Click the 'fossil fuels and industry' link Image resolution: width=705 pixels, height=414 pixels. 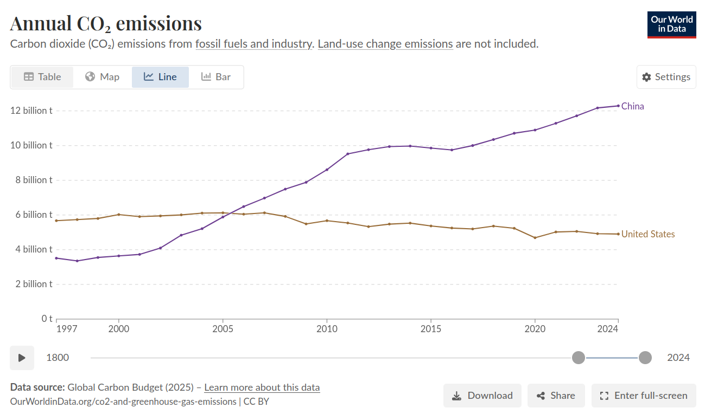point(254,44)
